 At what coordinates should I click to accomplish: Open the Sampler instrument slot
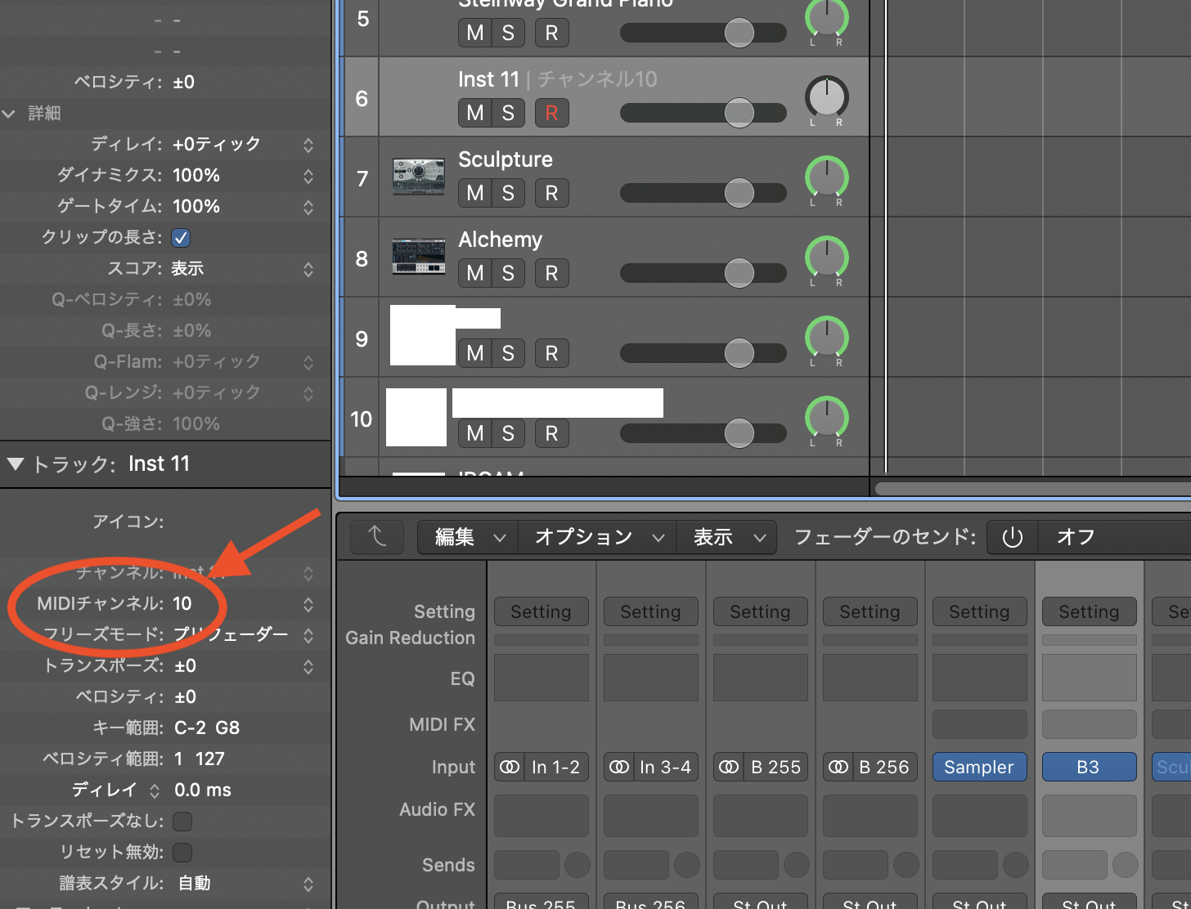tap(980, 767)
